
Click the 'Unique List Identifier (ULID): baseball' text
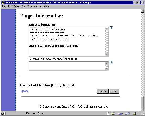click(47, 85)
